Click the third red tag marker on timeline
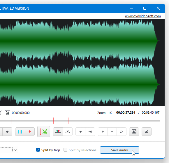 coord(68,121)
